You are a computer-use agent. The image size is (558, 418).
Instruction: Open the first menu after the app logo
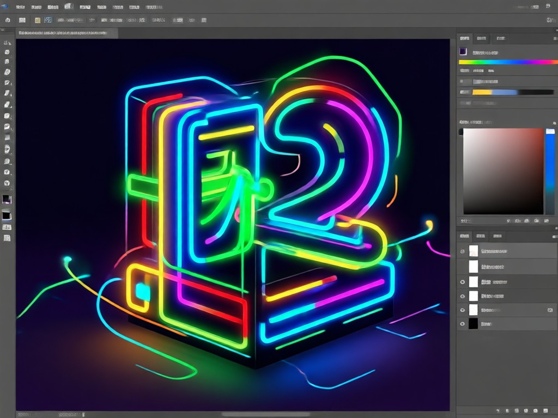20,7
